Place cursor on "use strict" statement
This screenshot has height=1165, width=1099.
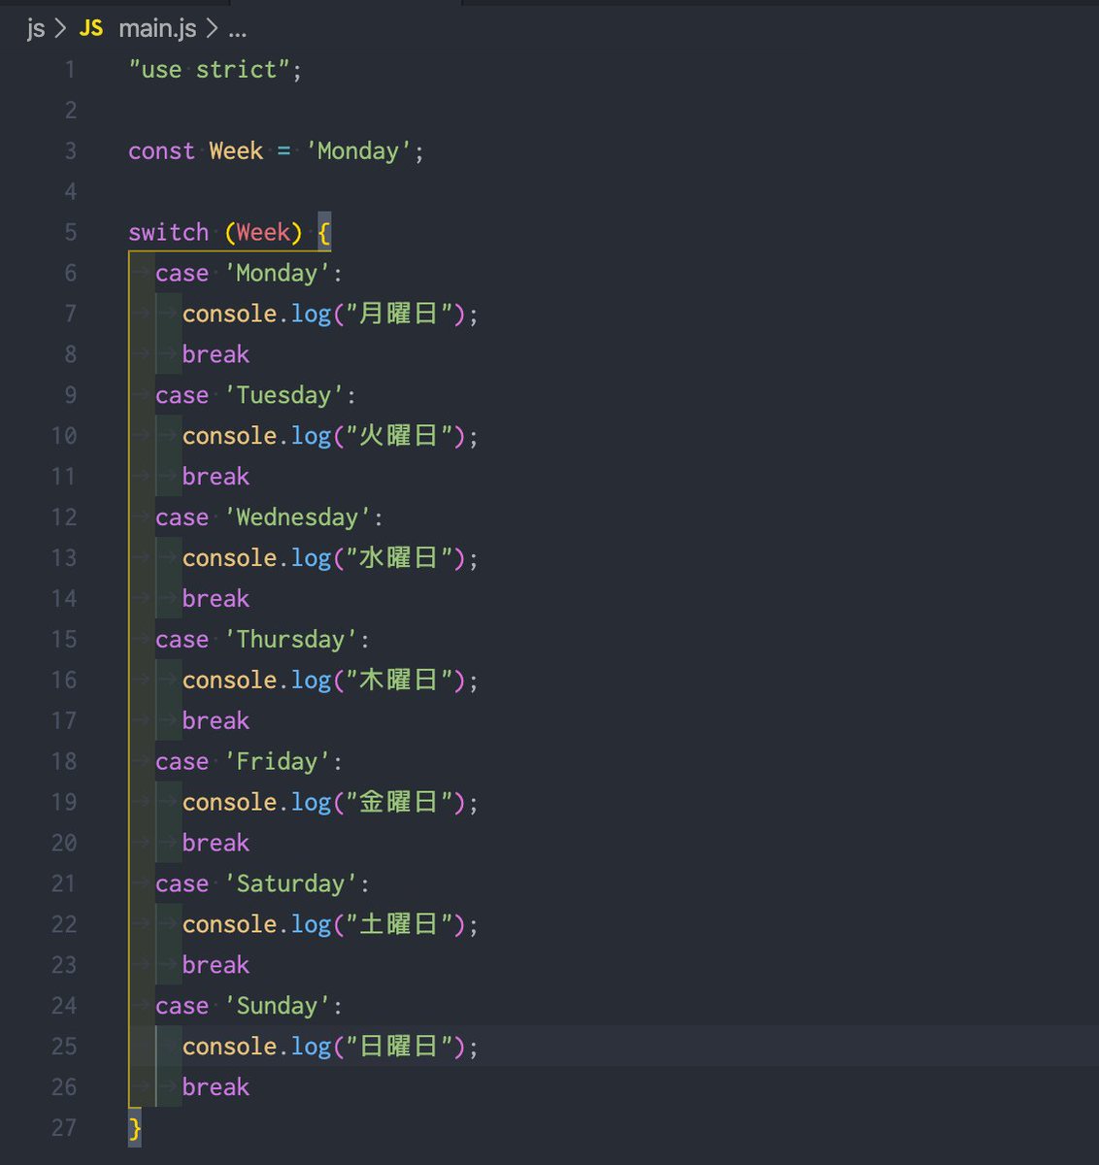[x=216, y=70]
